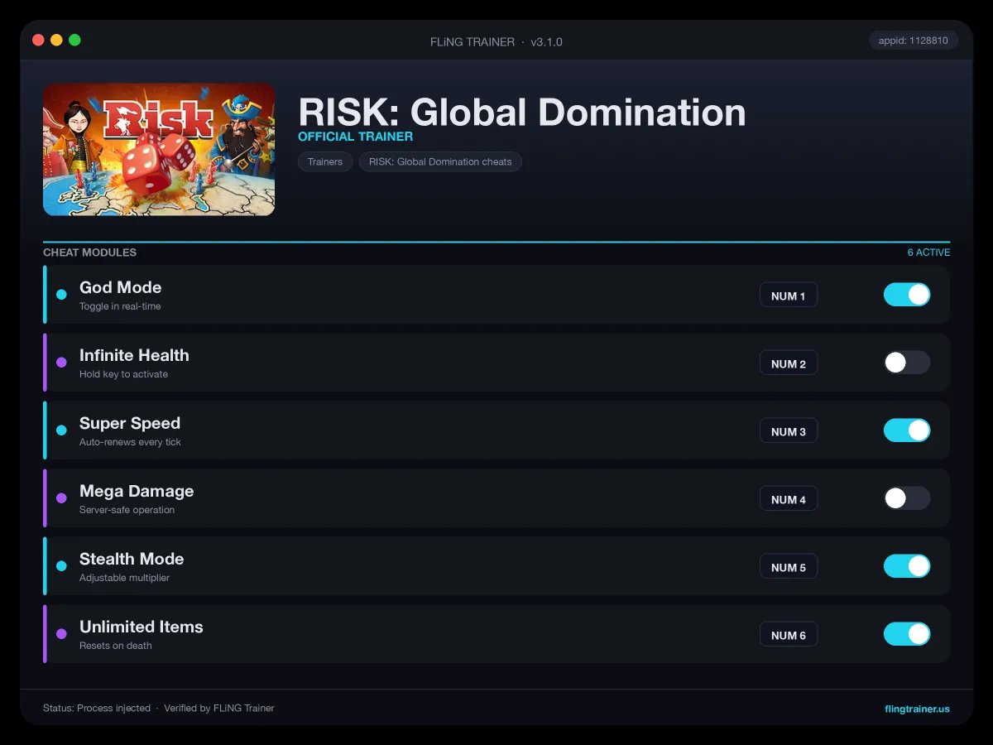Screen dimensions: 993x745
Task: Click the NUM 2 hotkey button
Action: [789, 363]
